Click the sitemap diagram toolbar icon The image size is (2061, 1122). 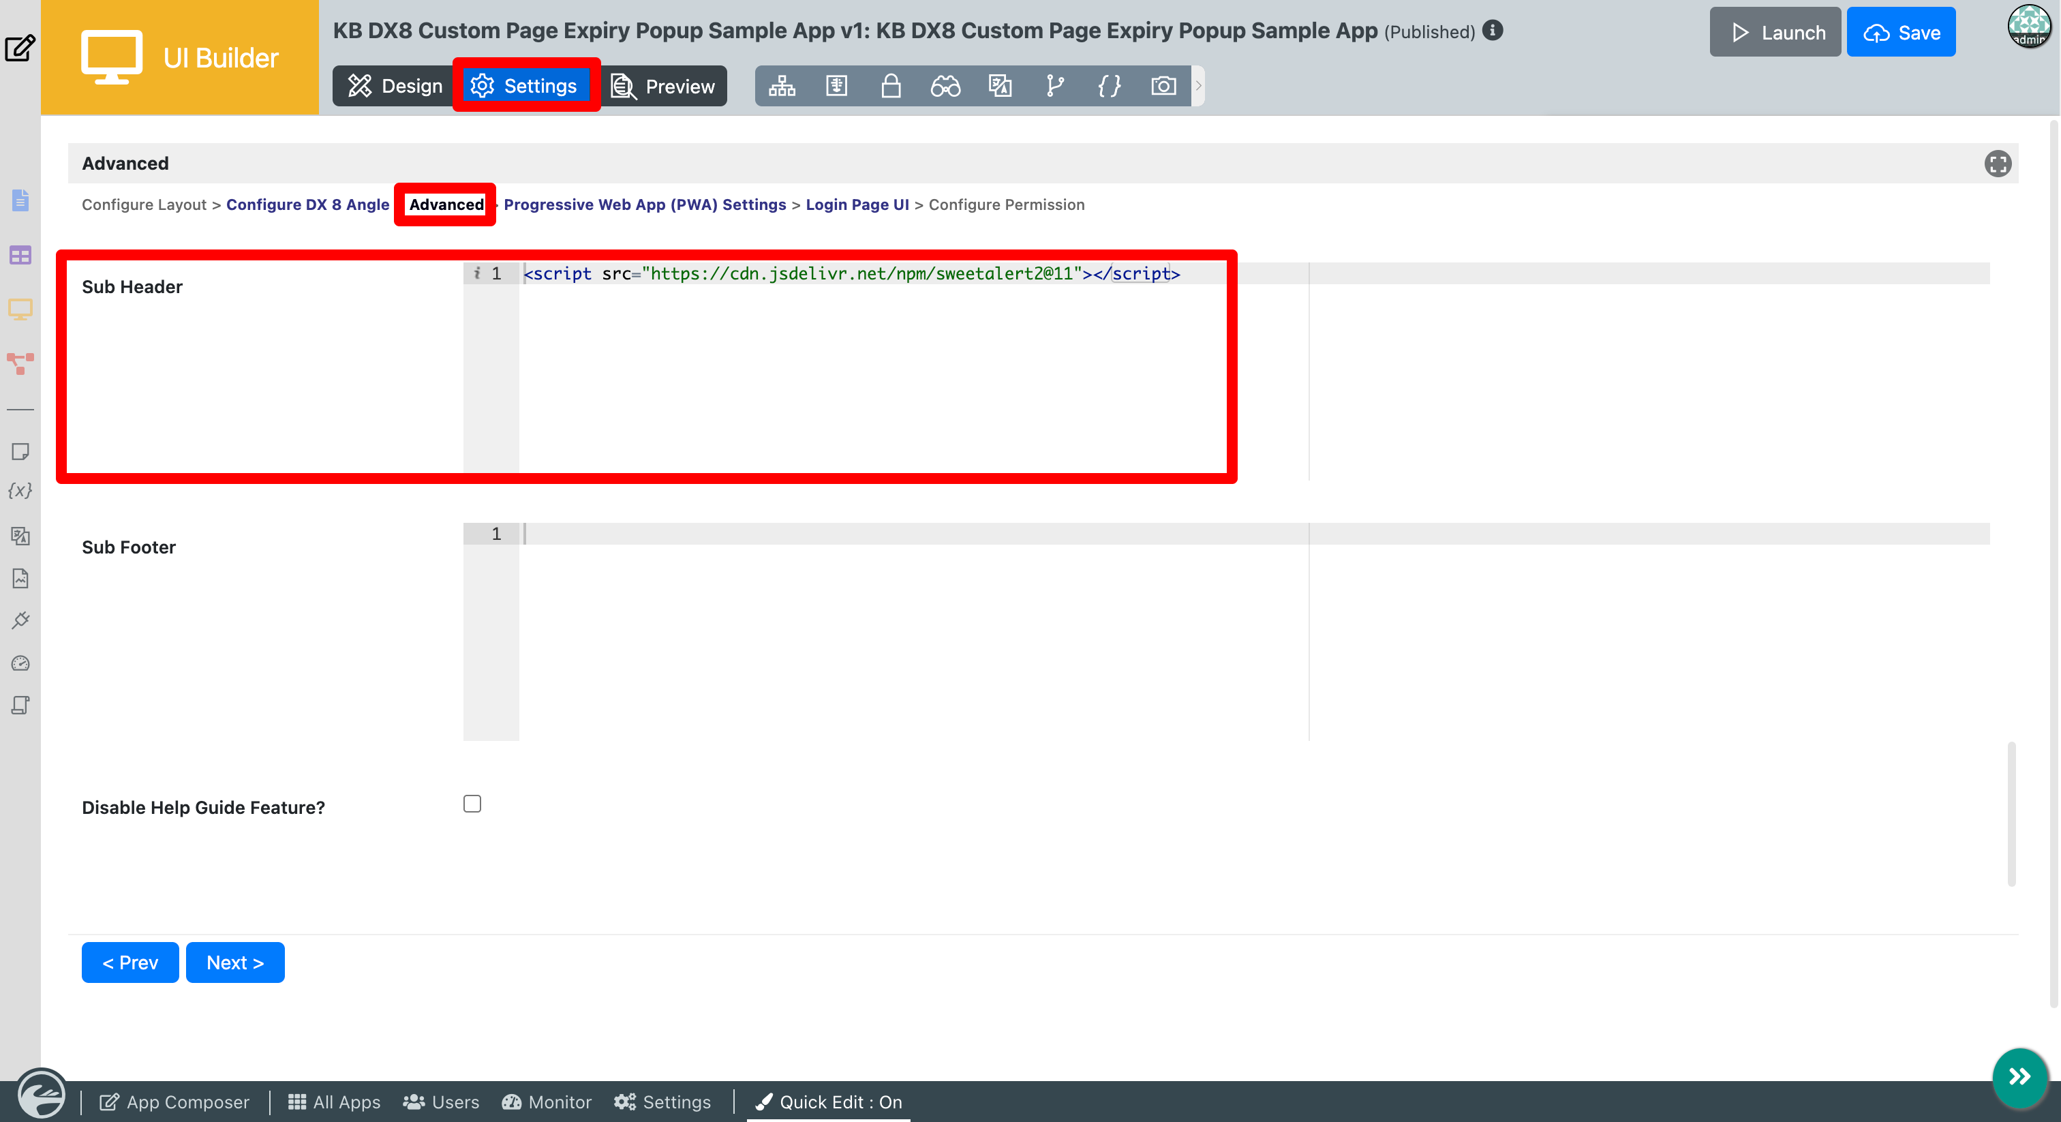782,86
